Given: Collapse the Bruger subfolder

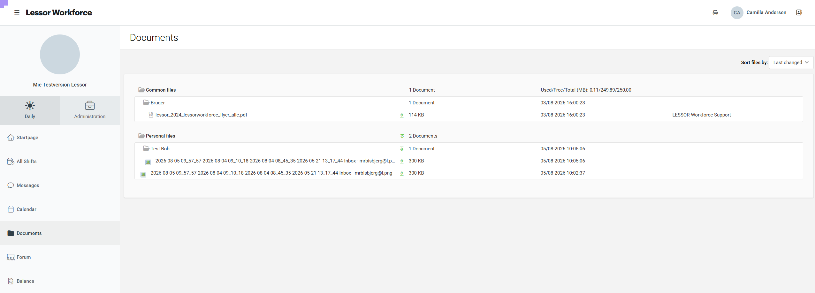Looking at the screenshot, I should (x=158, y=103).
